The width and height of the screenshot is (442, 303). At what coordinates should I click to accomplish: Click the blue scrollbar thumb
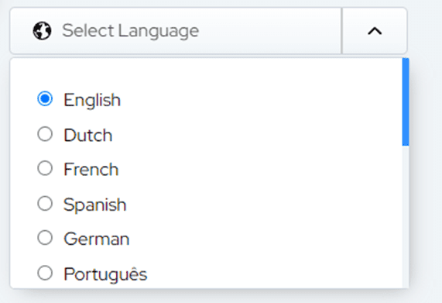[406, 102]
